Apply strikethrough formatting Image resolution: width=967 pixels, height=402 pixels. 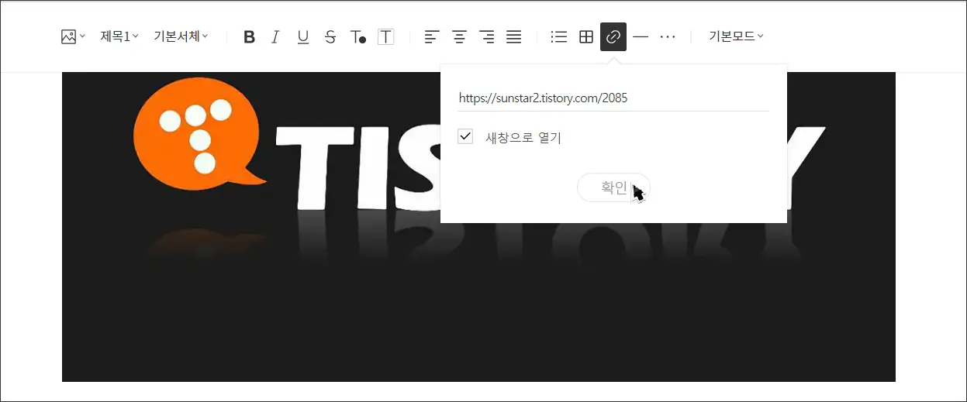coord(330,36)
